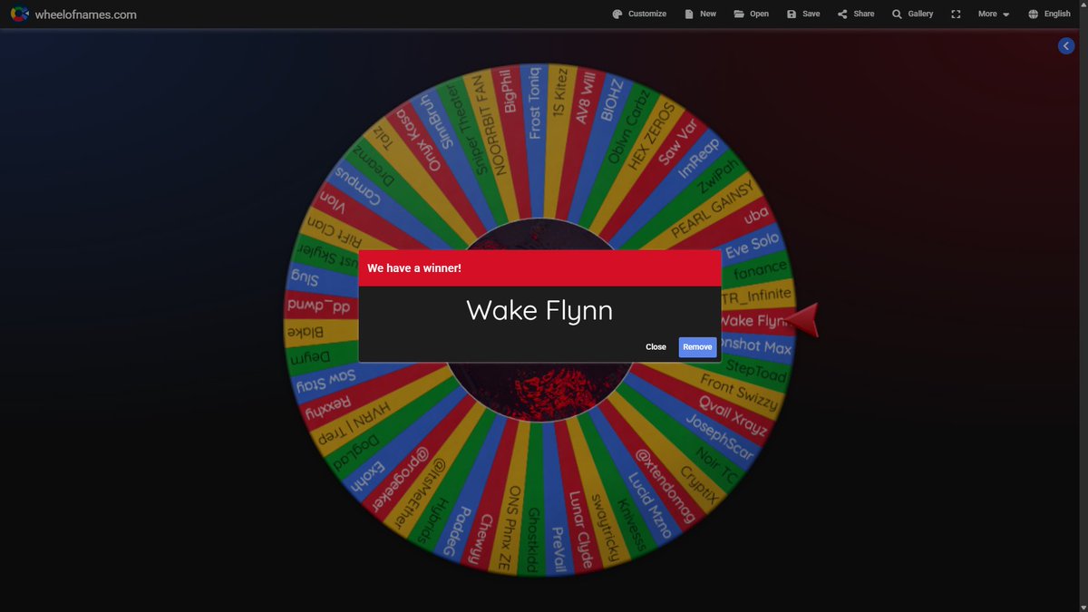Click the PEARL GAINSY wheel slice
The width and height of the screenshot is (1088, 612).
(x=712, y=210)
